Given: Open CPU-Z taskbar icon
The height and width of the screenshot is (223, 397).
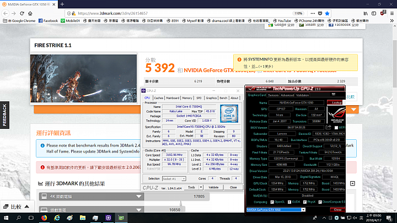Looking at the screenshot, I should tap(108, 218).
